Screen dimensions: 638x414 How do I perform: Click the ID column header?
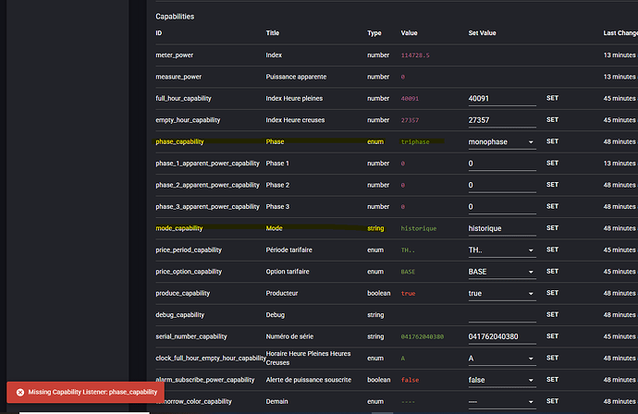[158, 33]
